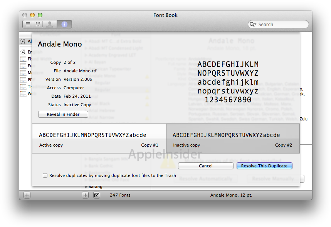The image size is (331, 227).
Task: Toggle the enable/disable font checkbox button
Action: tap(97, 195)
